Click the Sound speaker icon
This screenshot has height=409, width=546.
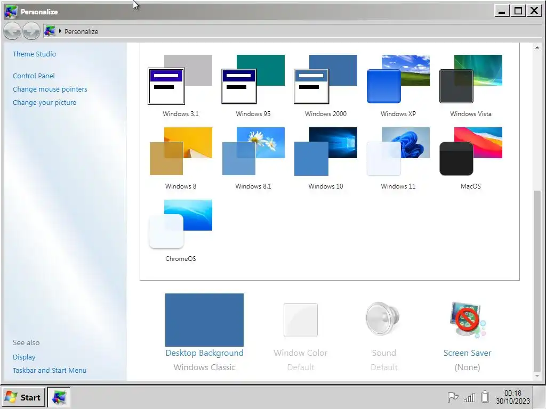click(382, 318)
